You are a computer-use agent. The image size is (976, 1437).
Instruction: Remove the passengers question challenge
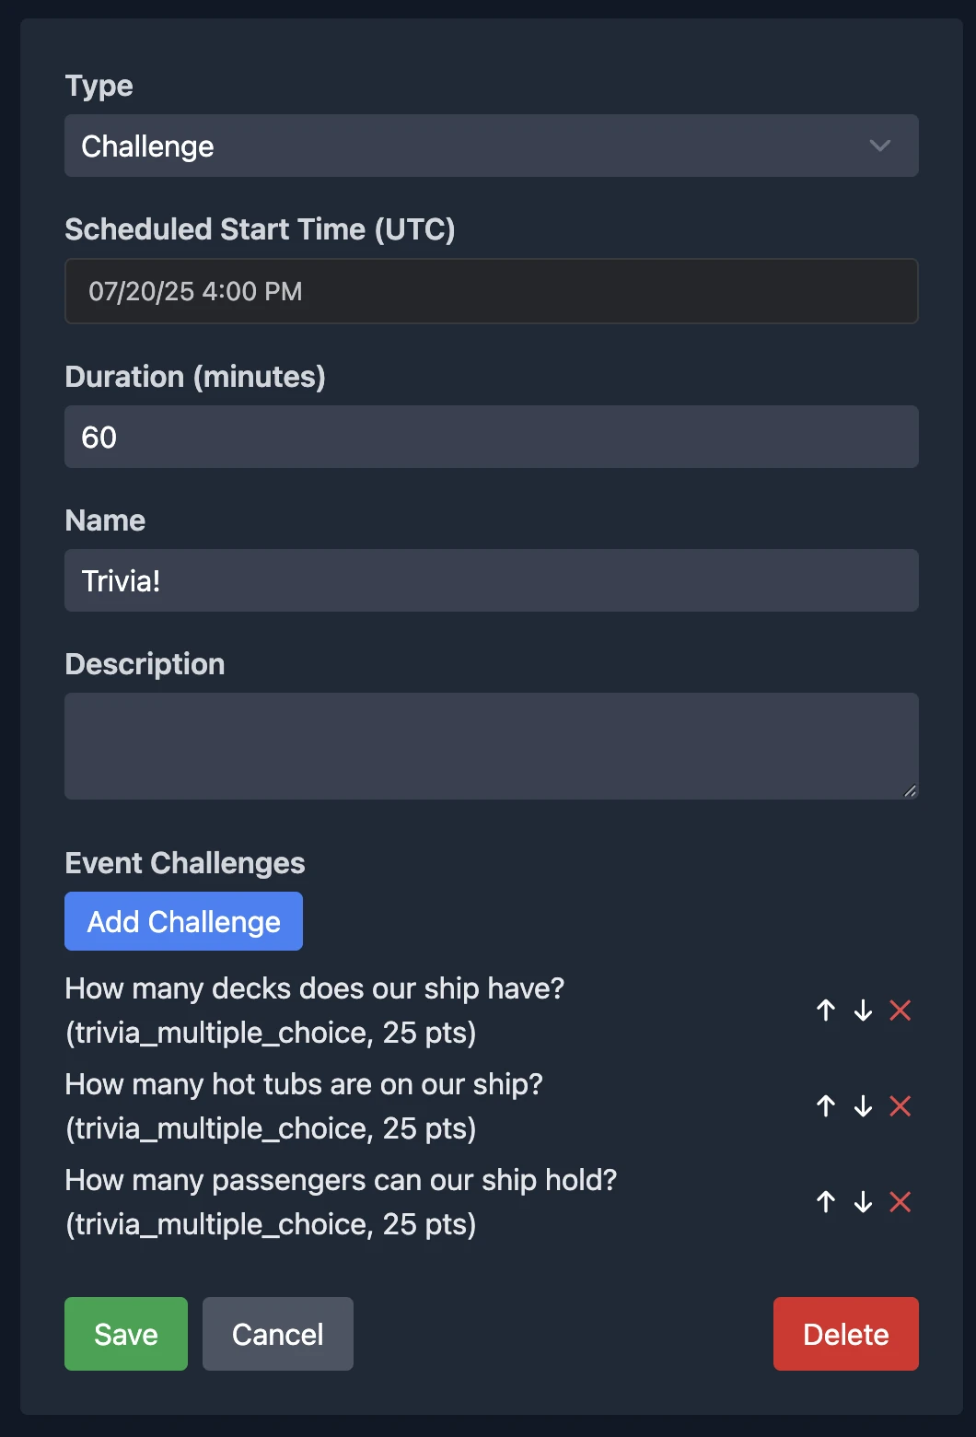point(900,1202)
